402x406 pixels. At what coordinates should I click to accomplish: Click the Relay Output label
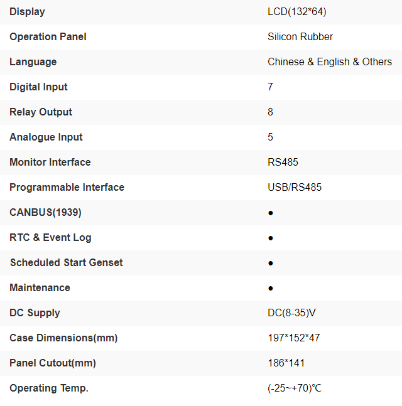[41, 112]
